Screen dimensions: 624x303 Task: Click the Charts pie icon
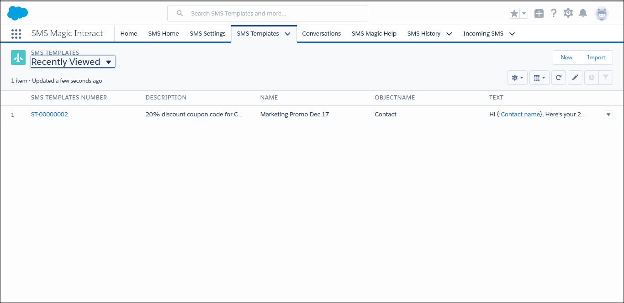pos(592,78)
